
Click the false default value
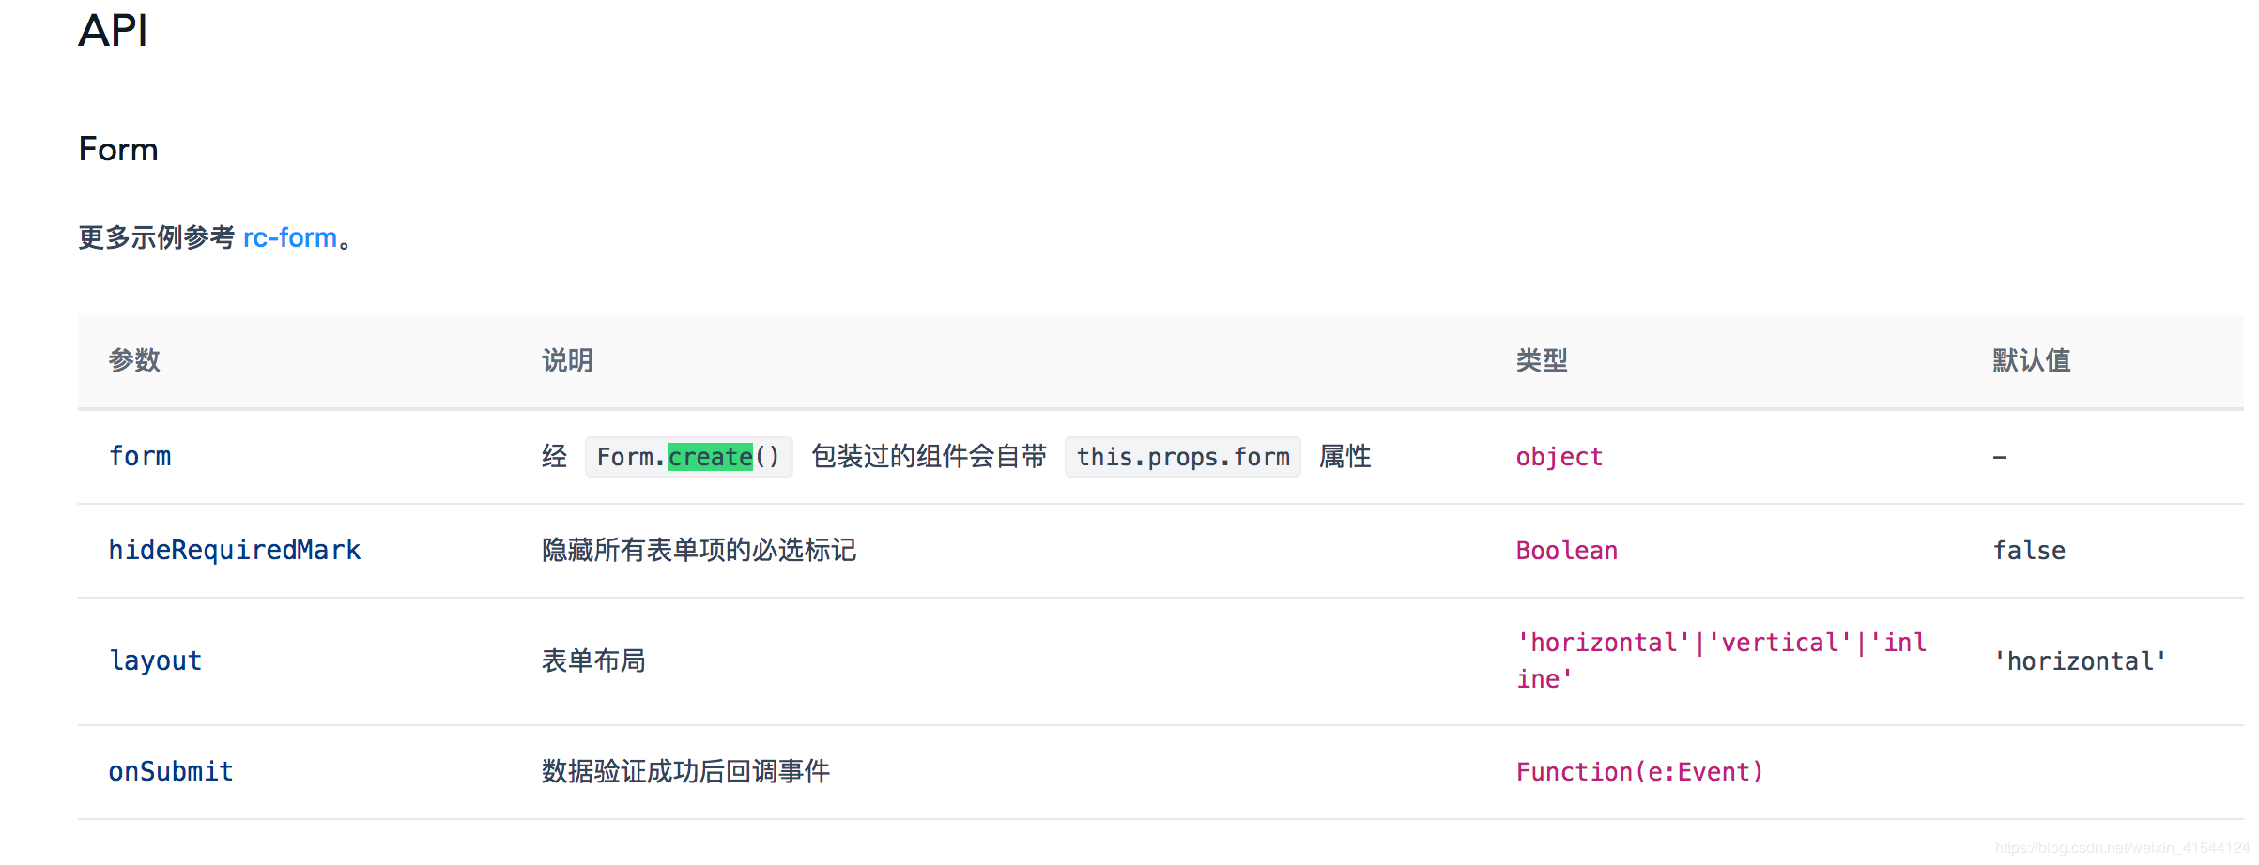click(x=2029, y=551)
